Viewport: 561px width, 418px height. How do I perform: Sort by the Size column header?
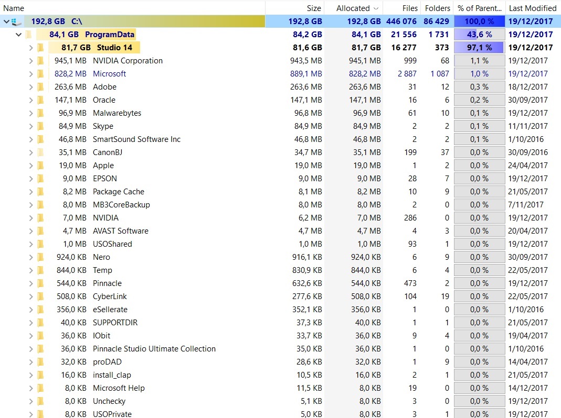coord(313,8)
